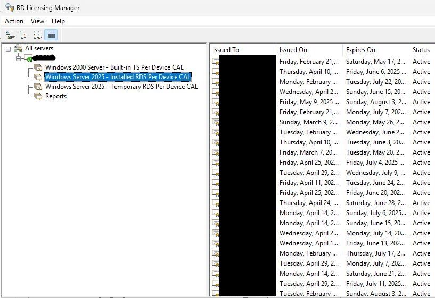Collapse the redacted server tree node
The width and height of the screenshot is (435, 298).
pyautogui.click(x=18, y=58)
